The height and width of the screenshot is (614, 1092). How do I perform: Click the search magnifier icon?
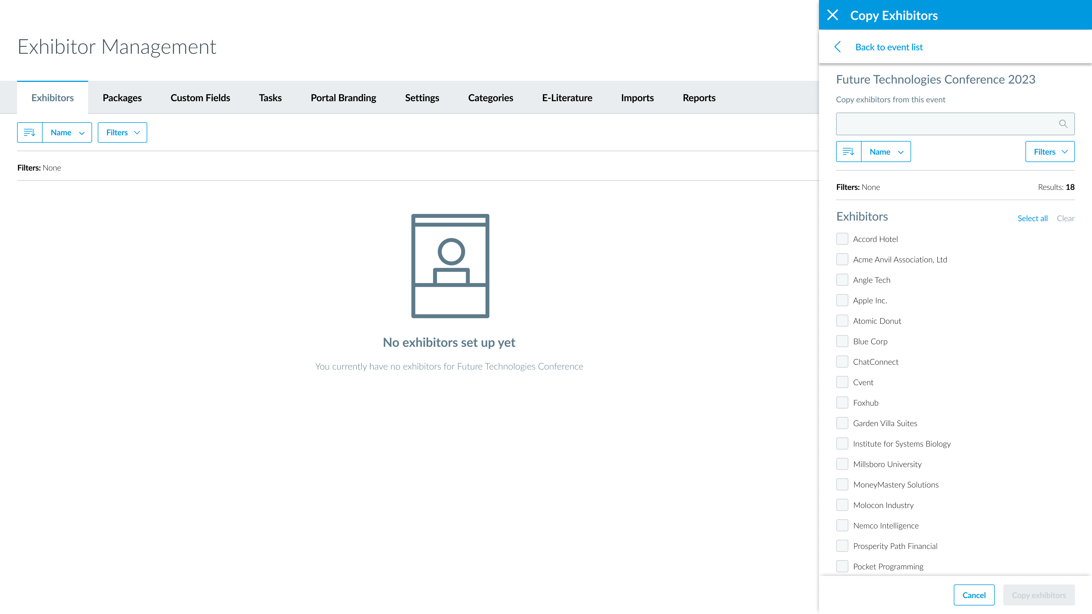coord(1063,124)
